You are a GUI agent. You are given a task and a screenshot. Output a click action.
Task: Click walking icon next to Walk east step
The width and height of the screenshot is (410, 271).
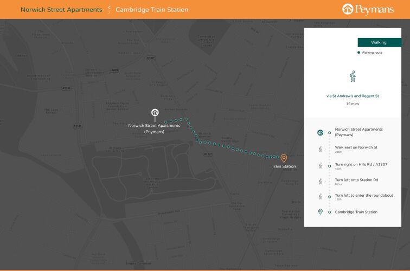[320, 149]
